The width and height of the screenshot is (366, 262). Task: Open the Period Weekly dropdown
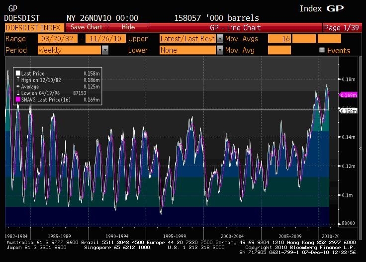point(105,50)
